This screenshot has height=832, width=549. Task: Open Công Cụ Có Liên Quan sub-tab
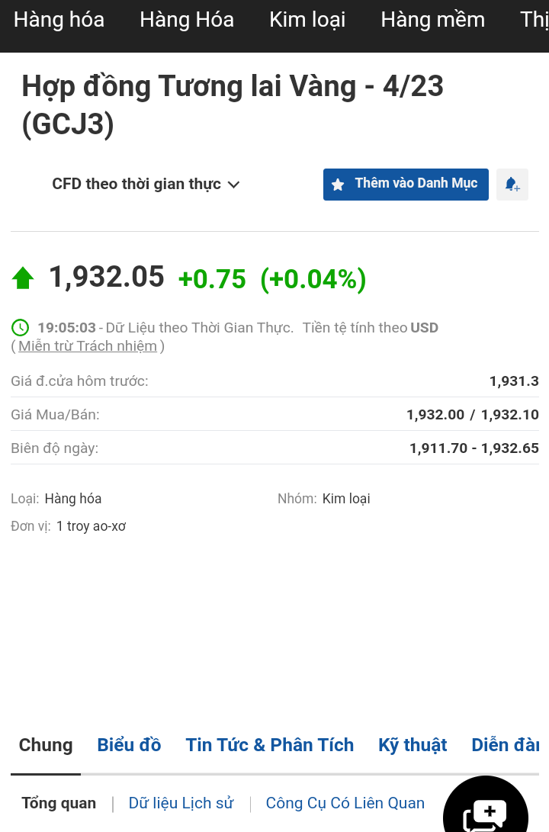point(345,803)
